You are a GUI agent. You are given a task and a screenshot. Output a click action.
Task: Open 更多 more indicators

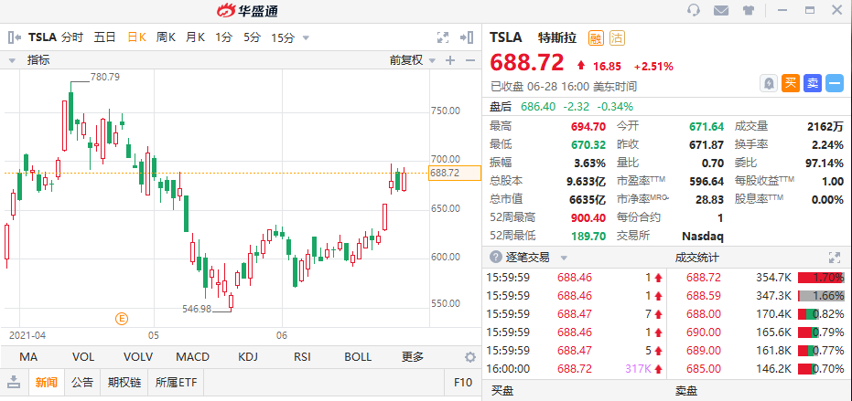point(413,357)
